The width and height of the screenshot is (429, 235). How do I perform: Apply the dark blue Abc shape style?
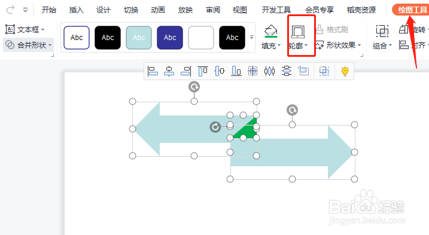(x=170, y=38)
